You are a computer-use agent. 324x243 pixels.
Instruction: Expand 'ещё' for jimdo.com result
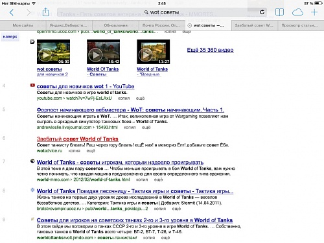[165, 238]
